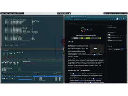
Task: Click the translate icon in address bar
Action: coord(110,19)
